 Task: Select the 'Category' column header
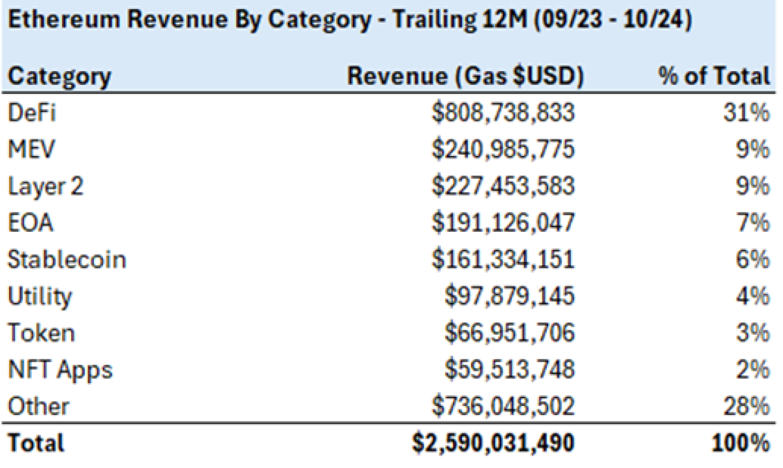click(59, 77)
